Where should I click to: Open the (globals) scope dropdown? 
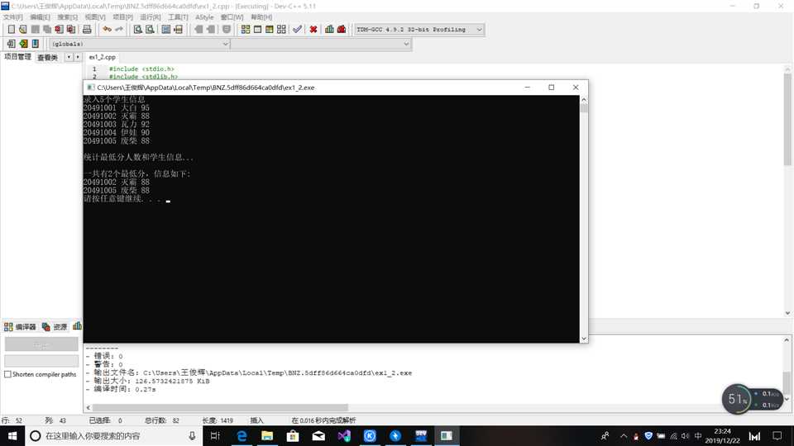139,44
